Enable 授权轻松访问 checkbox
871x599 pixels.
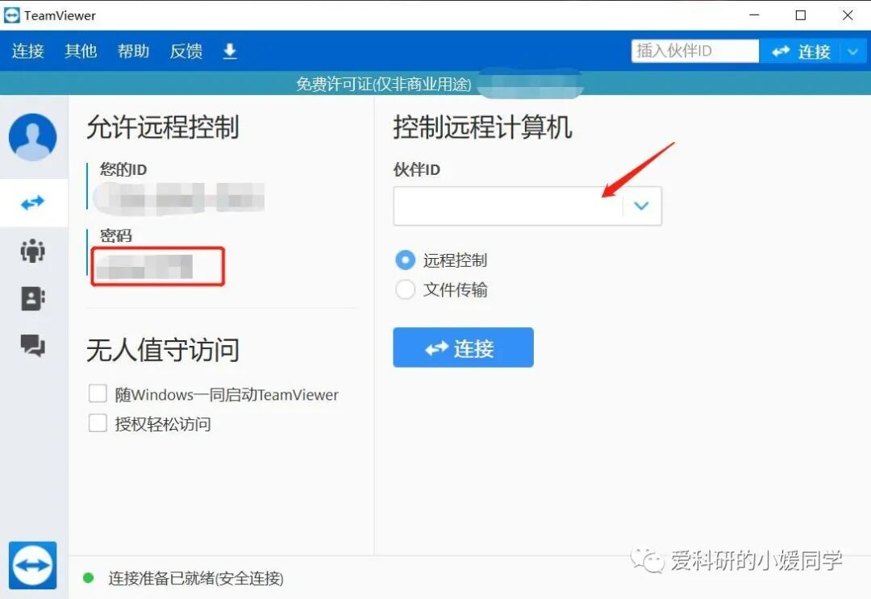click(98, 423)
